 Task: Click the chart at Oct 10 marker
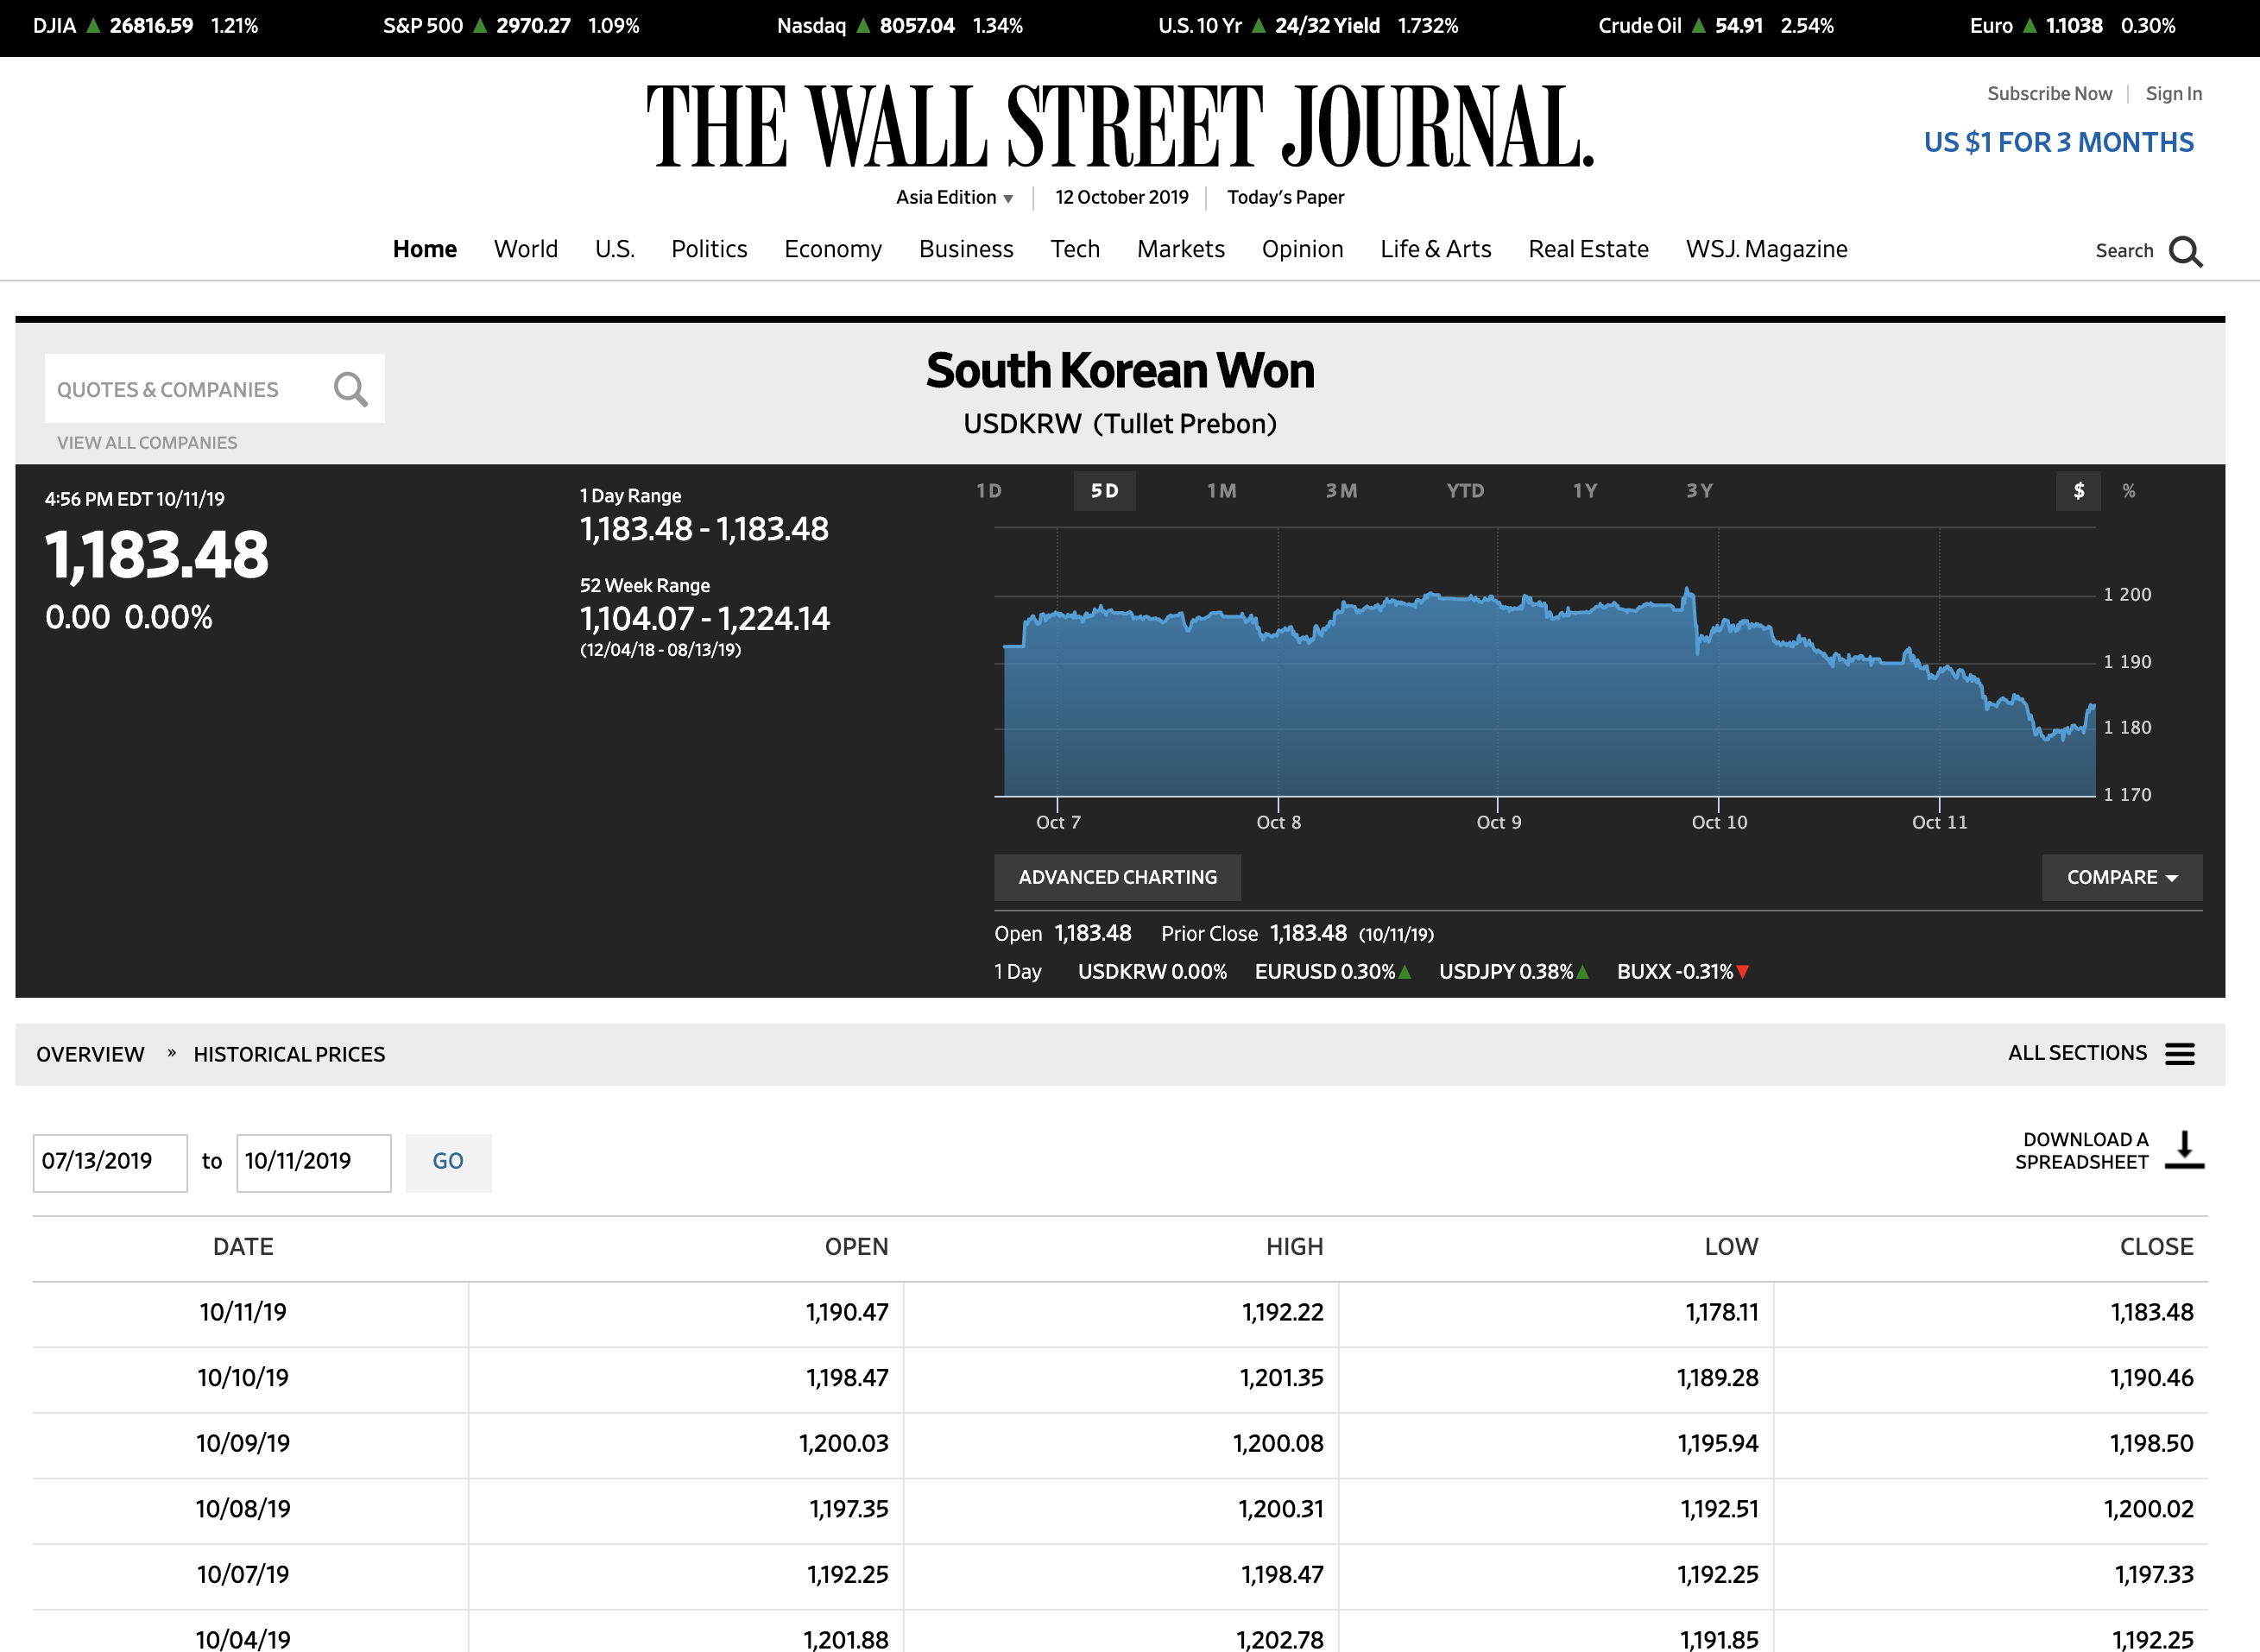point(1718,700)
